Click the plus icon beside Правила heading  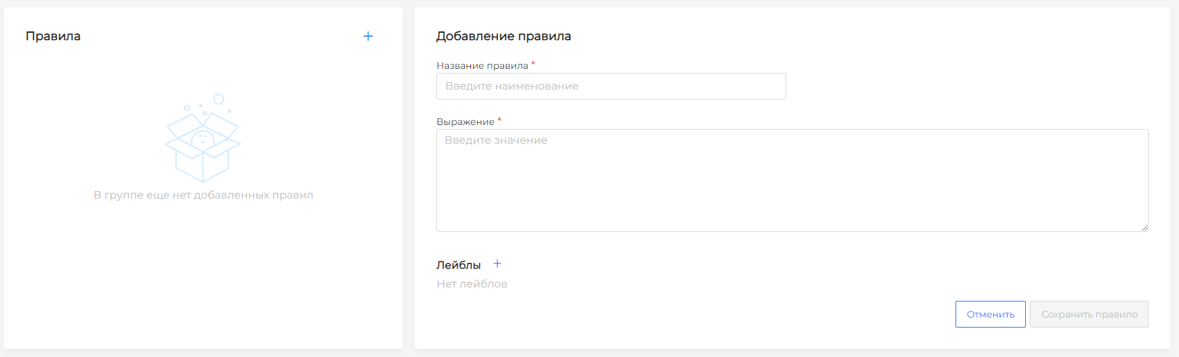tap(368, 36)
